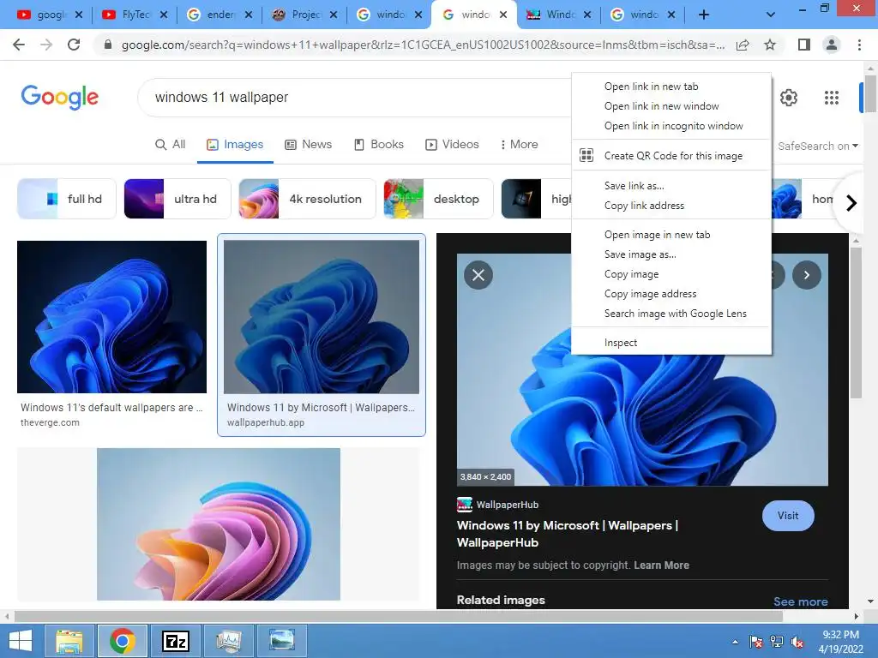Open File Explorer from the taskbar
The width and height of the screenshot is (878, 658).
tap(69, 641)
